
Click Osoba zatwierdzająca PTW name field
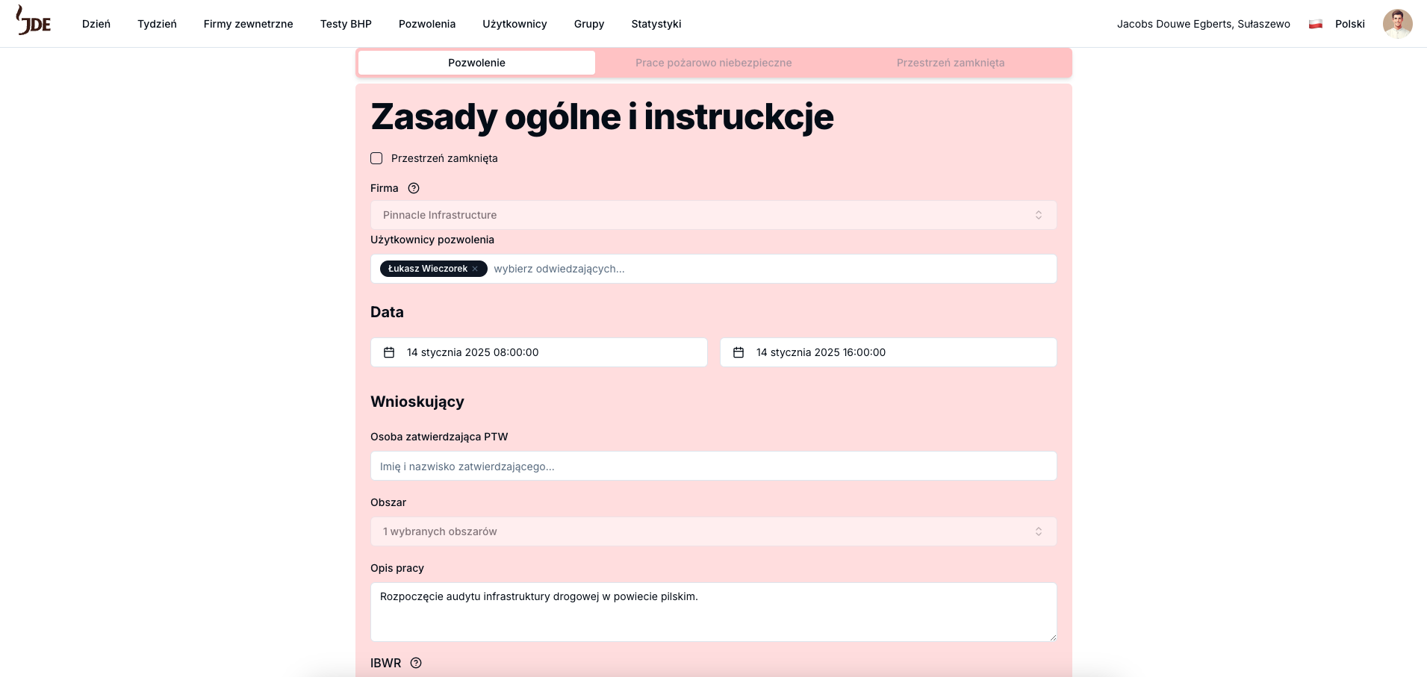click(713, 466)
